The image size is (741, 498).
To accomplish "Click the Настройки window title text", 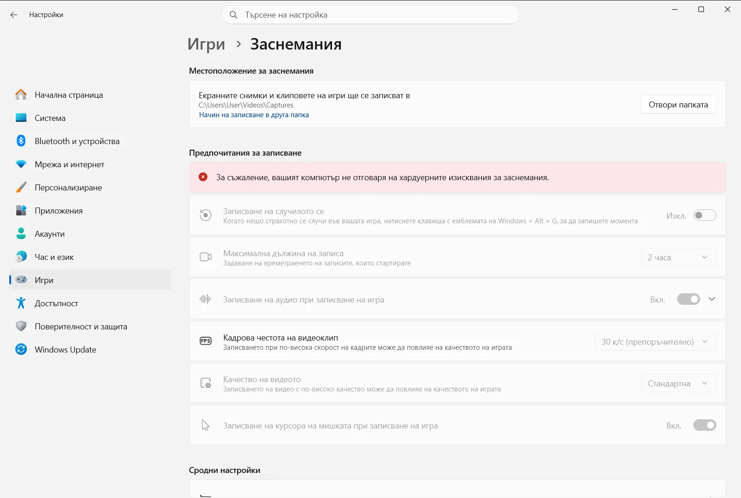I will coord(46,15).
